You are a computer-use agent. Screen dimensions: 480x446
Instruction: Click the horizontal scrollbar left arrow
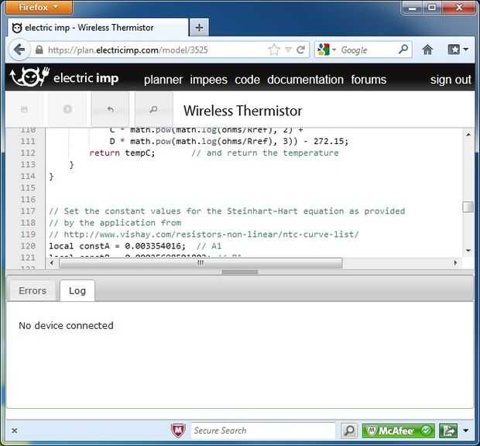52,262
